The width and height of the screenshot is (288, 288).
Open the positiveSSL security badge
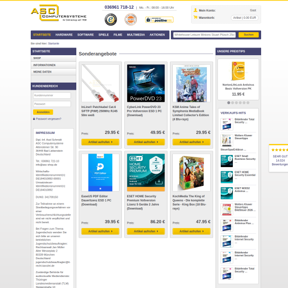tap(159, 20)
